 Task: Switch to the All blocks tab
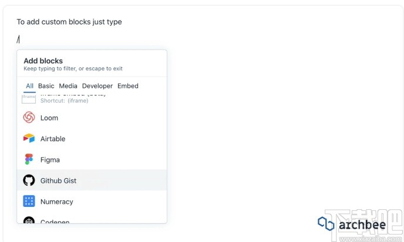tap(29, 86)
